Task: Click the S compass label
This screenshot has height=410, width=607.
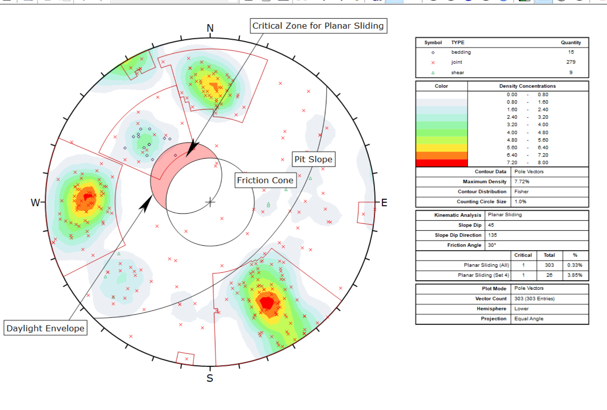Action: pyautogui.click(x=210, y=378)
